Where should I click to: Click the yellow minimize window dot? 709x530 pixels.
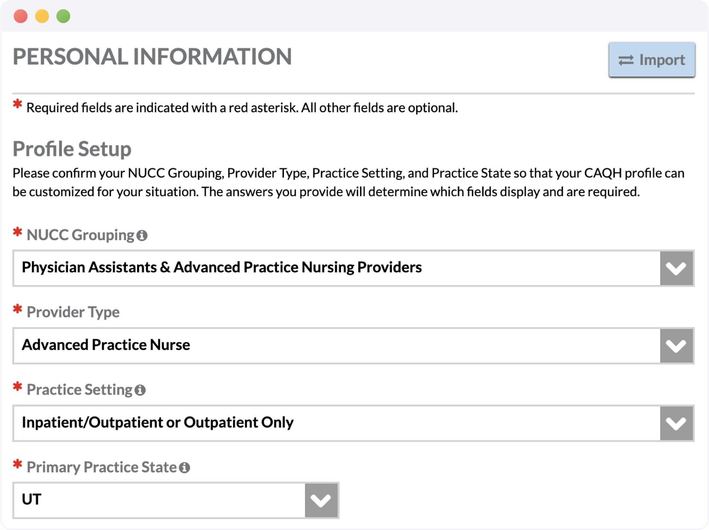tap(42, 16)
